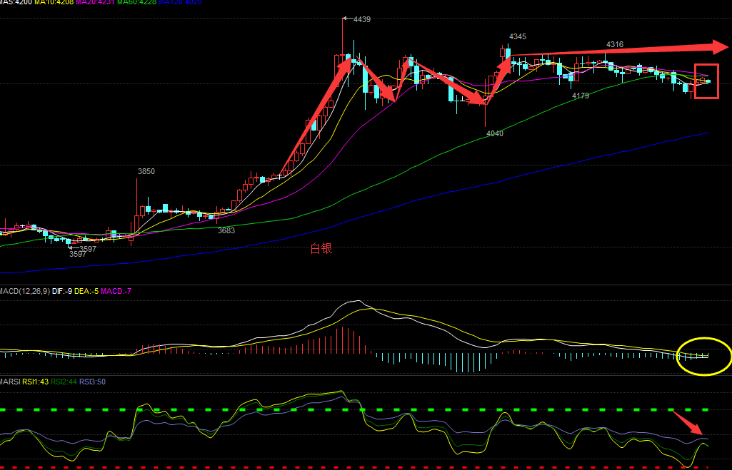Image resolution: width=732 pixels, height=470 pixels.
Task: Click the DEA value in MACD header
Action: pyautogui.click(x=86, y=291)
